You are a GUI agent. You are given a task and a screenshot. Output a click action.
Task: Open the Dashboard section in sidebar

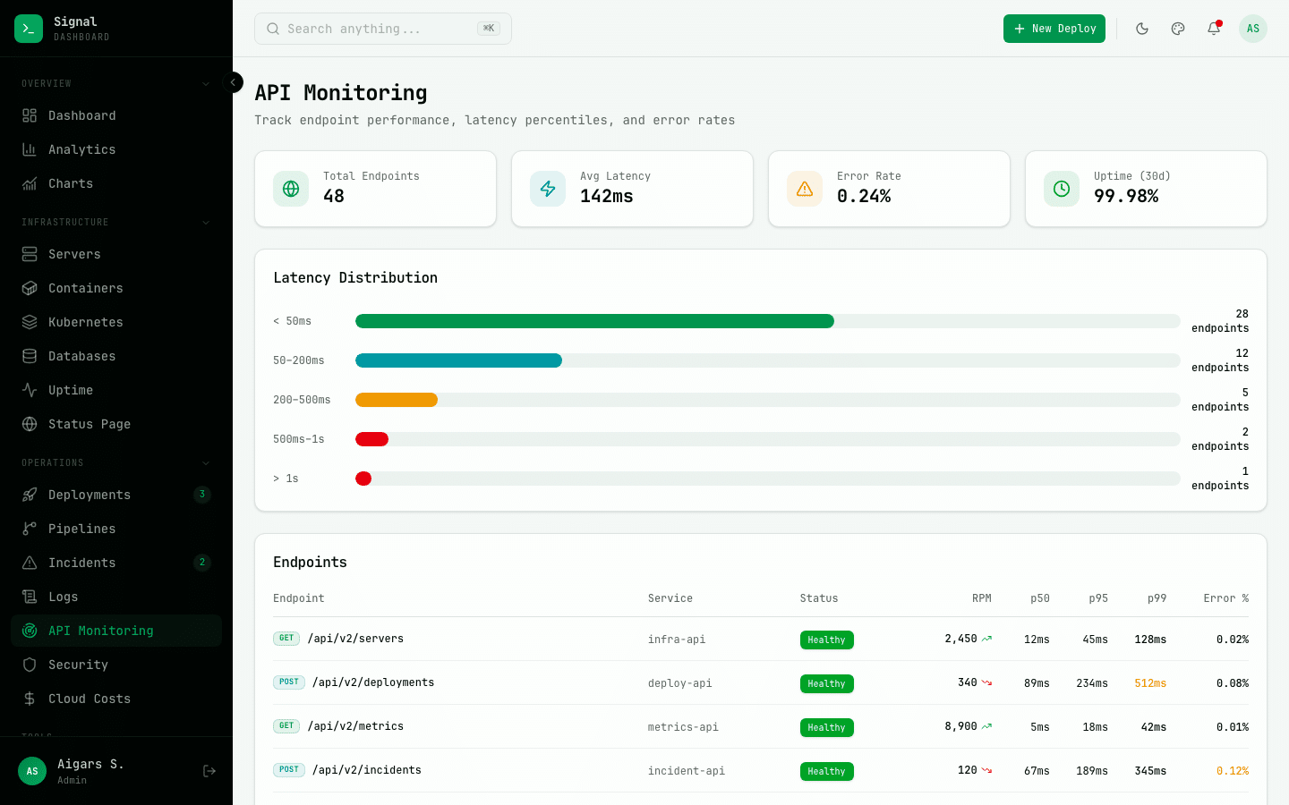(81, 115)
